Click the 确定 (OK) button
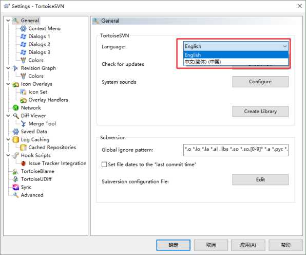306x255 pixels. [174, 245]
